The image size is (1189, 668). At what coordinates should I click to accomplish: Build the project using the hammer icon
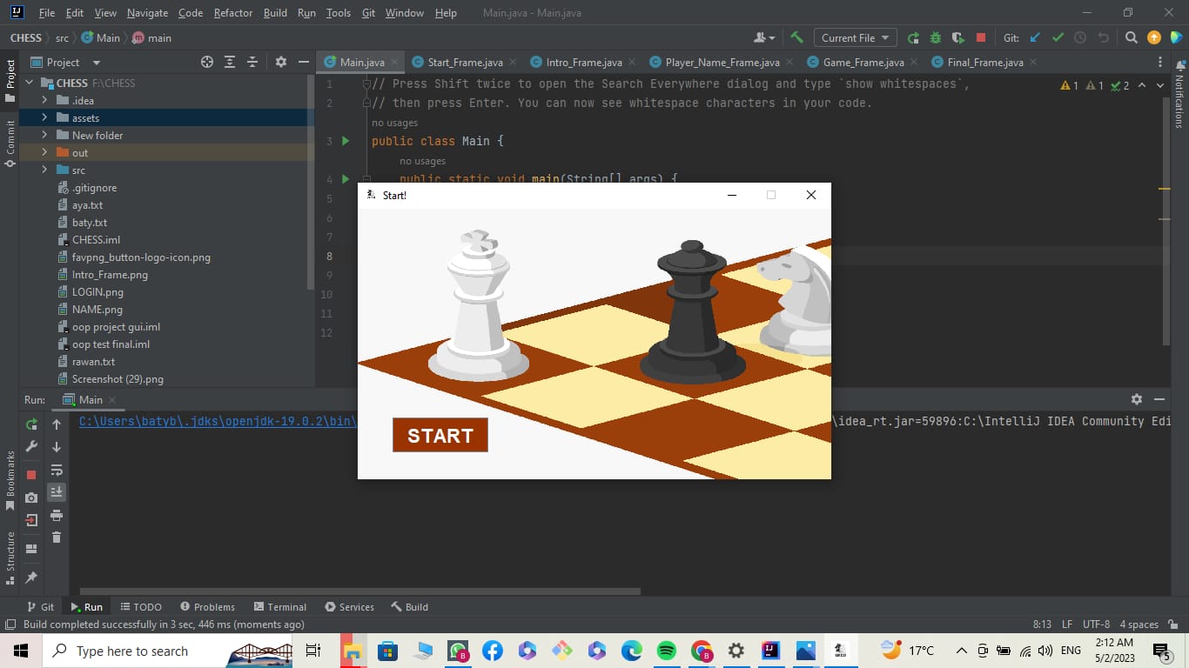tap(797, 37)
